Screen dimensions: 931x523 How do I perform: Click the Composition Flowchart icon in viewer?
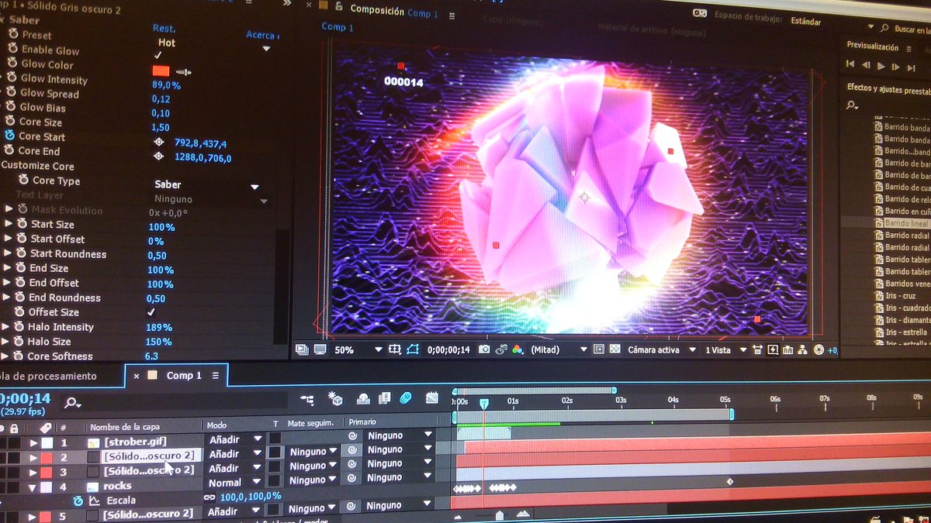coord(802,350)
